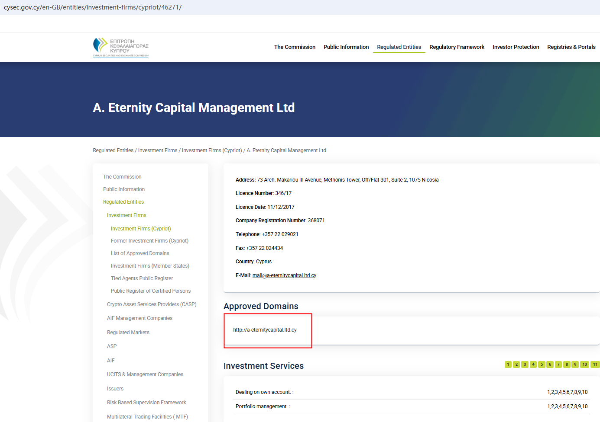
Task: Click the browser address bar URL
Action: [x=93, y=7]
